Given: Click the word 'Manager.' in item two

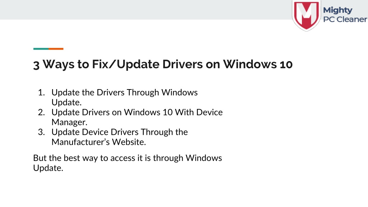Looking at the screenshot, I should (x=69, y=122).
